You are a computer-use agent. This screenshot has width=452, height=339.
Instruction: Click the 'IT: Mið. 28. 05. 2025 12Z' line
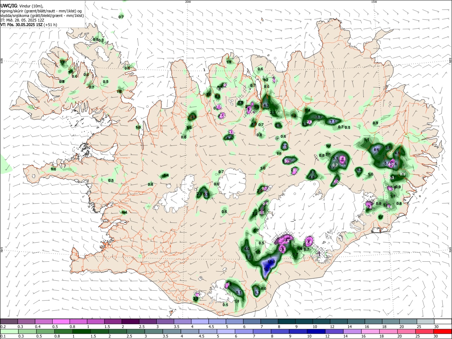[x=22, y=20]
